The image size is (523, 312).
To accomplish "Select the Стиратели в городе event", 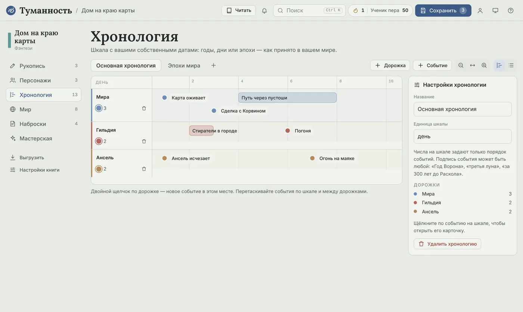I will [x=201, y=131].
